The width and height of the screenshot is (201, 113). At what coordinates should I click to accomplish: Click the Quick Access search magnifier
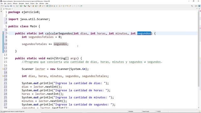coord(192,6)
